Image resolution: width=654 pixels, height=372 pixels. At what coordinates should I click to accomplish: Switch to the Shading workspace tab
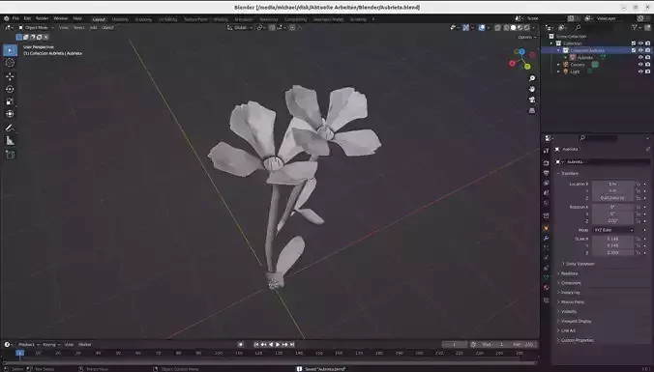click(x=221, y=19)
